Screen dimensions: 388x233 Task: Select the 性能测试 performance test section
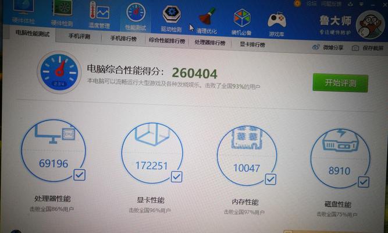(136, 17)
